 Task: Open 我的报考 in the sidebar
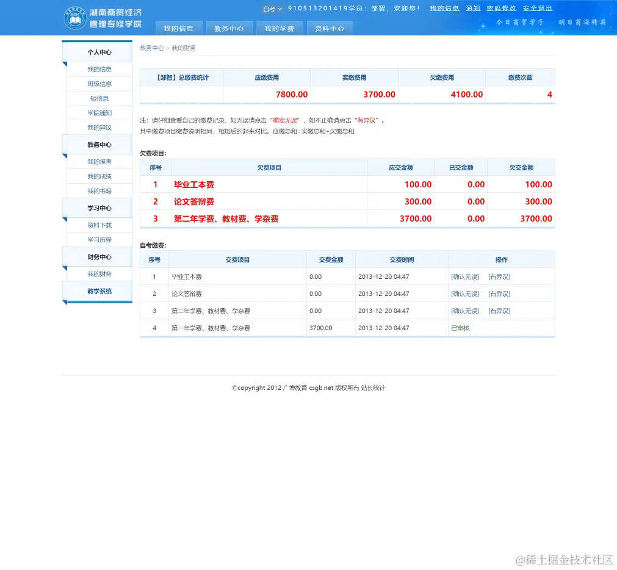99,162
